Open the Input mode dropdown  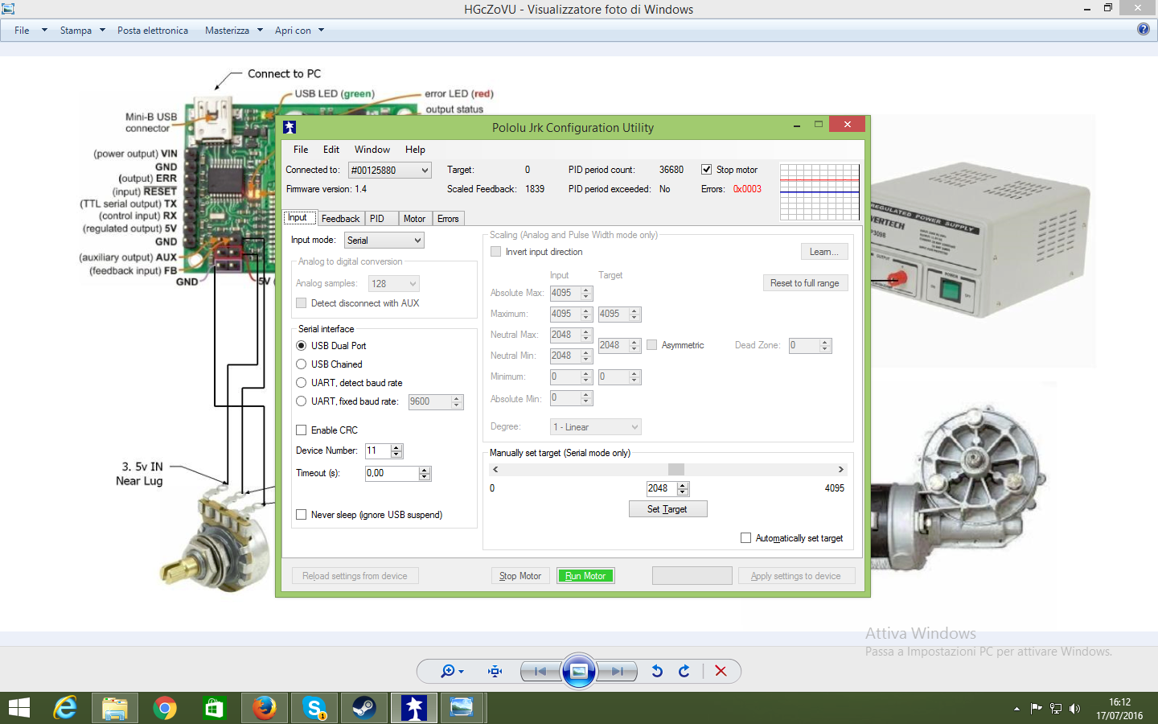pyautogui.click(x=384, y=241)
